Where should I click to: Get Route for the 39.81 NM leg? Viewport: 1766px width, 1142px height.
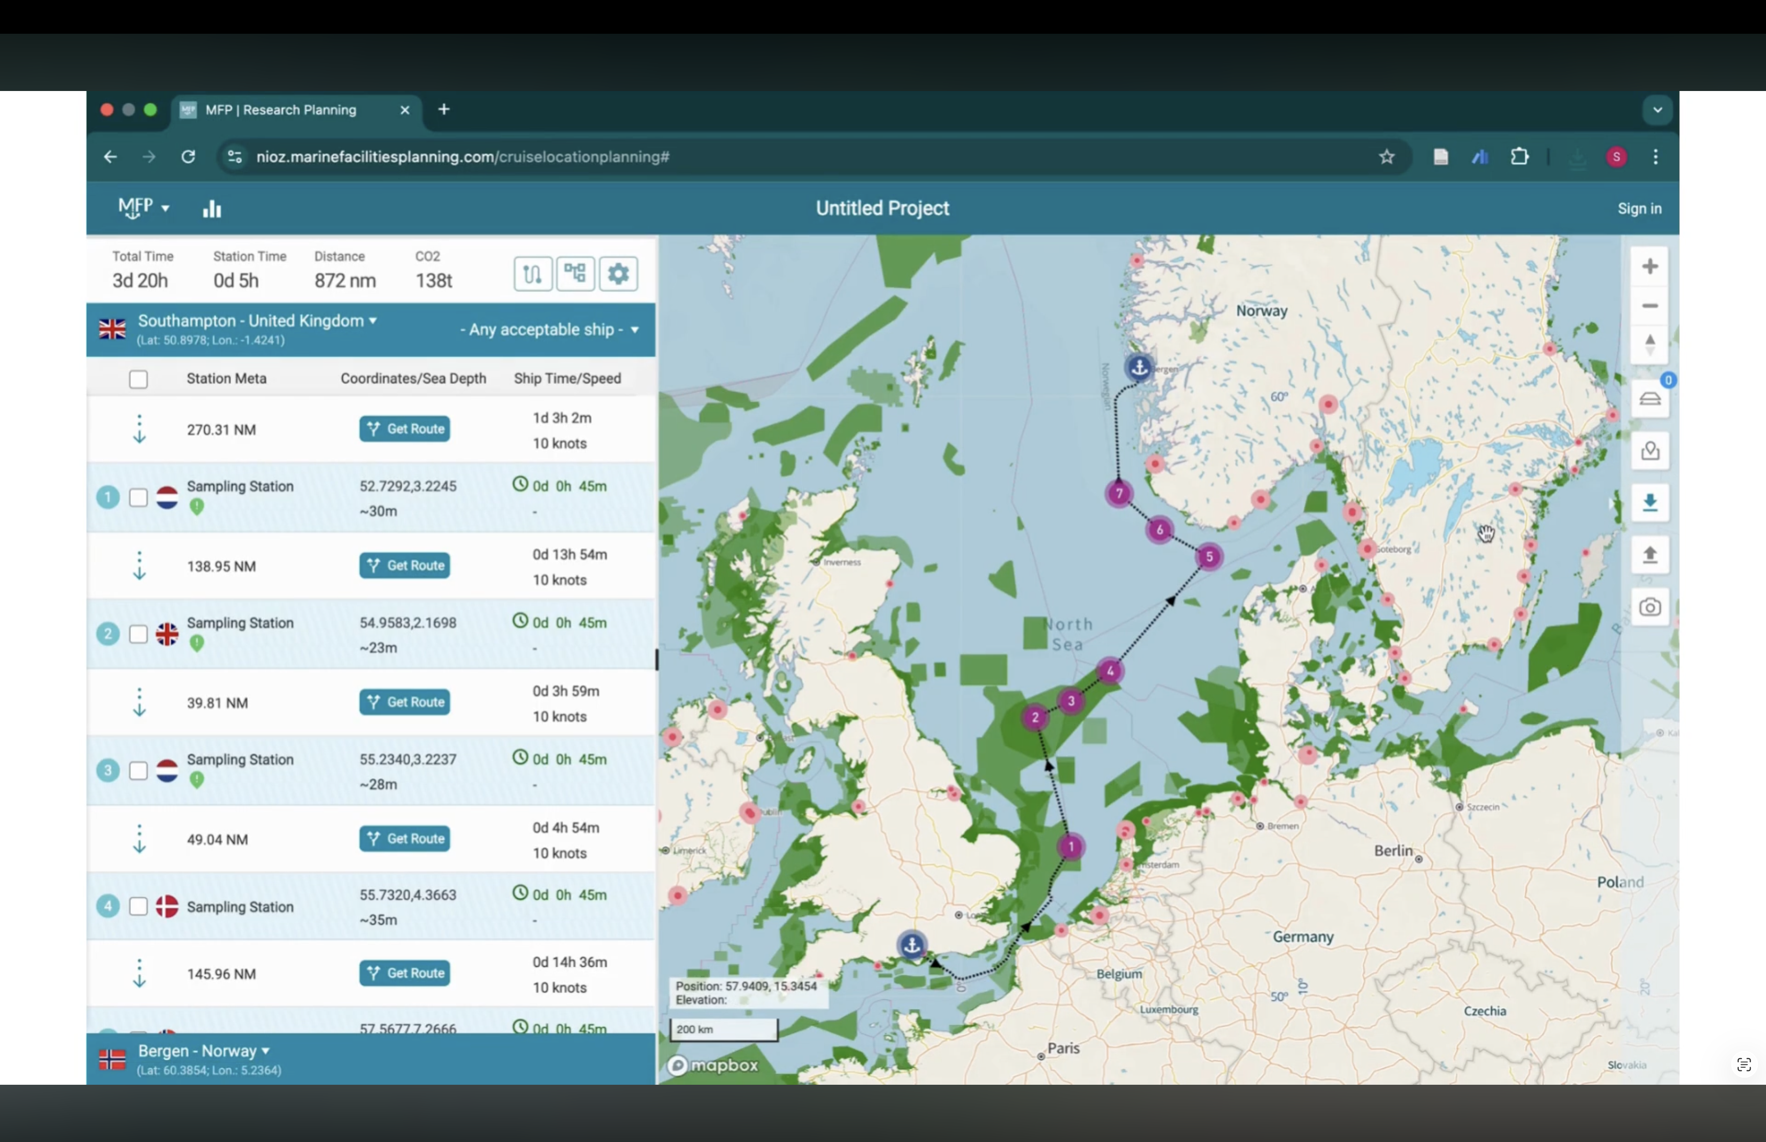point(405,701)
